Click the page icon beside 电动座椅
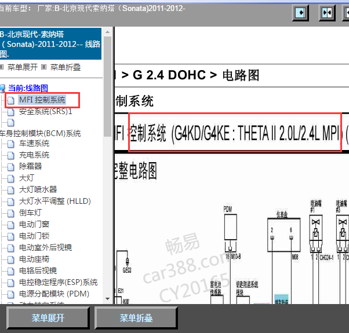349x333 pixels. (x=10, y=259)
